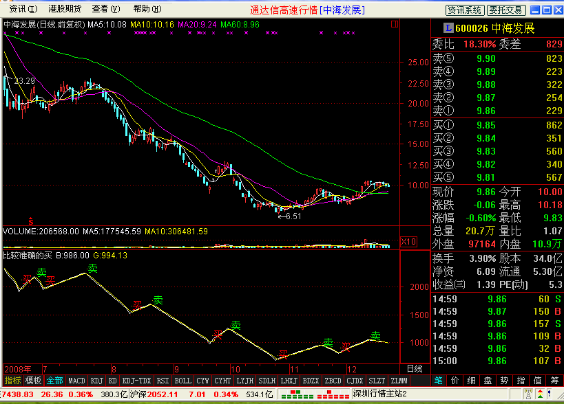Click the X10 volume scale button
Viewport: 564px width, 404px height.
pyautogui.click(x=408, y=241)
